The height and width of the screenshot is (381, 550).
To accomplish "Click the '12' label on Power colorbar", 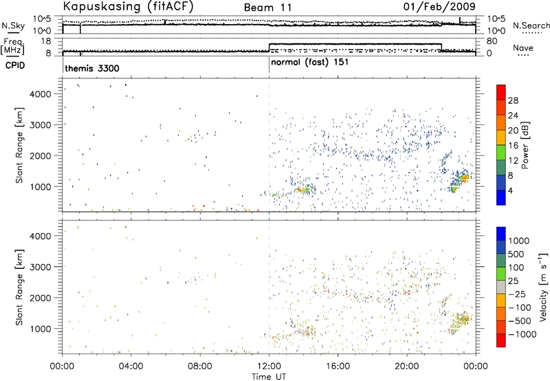I will coord(513,161).
